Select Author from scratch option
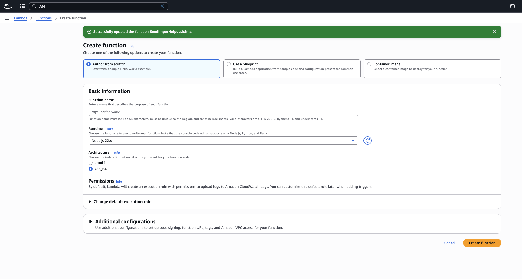522x279 pixels. [x=152, y=69]
